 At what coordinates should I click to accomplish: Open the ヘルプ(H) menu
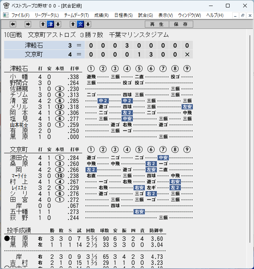coord(215,15)
